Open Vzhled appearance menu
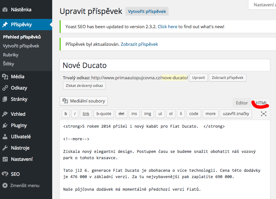 (x=26, y=114)
